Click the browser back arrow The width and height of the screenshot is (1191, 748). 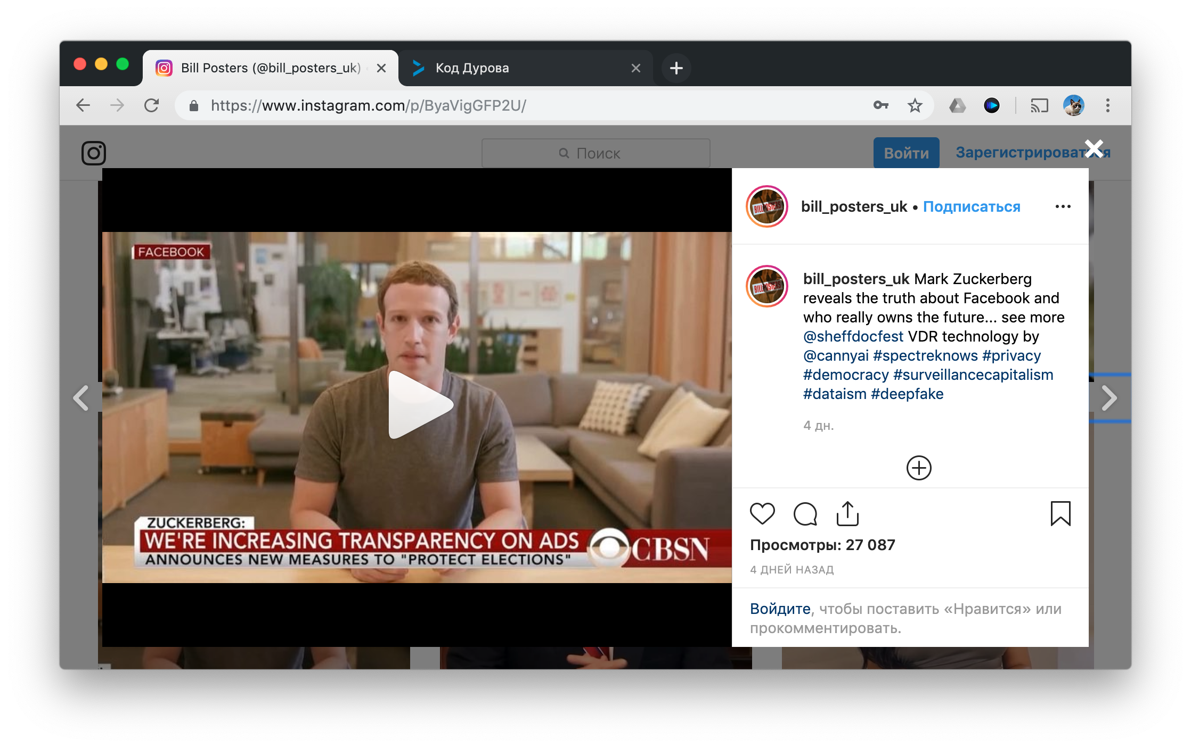[x=83, y=105]
